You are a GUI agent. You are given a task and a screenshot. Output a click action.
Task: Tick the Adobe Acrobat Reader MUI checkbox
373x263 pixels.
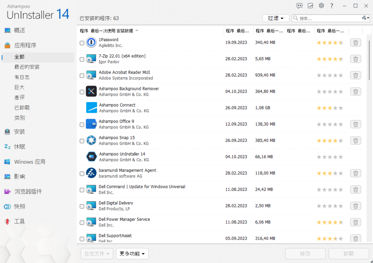pos(82,75)
